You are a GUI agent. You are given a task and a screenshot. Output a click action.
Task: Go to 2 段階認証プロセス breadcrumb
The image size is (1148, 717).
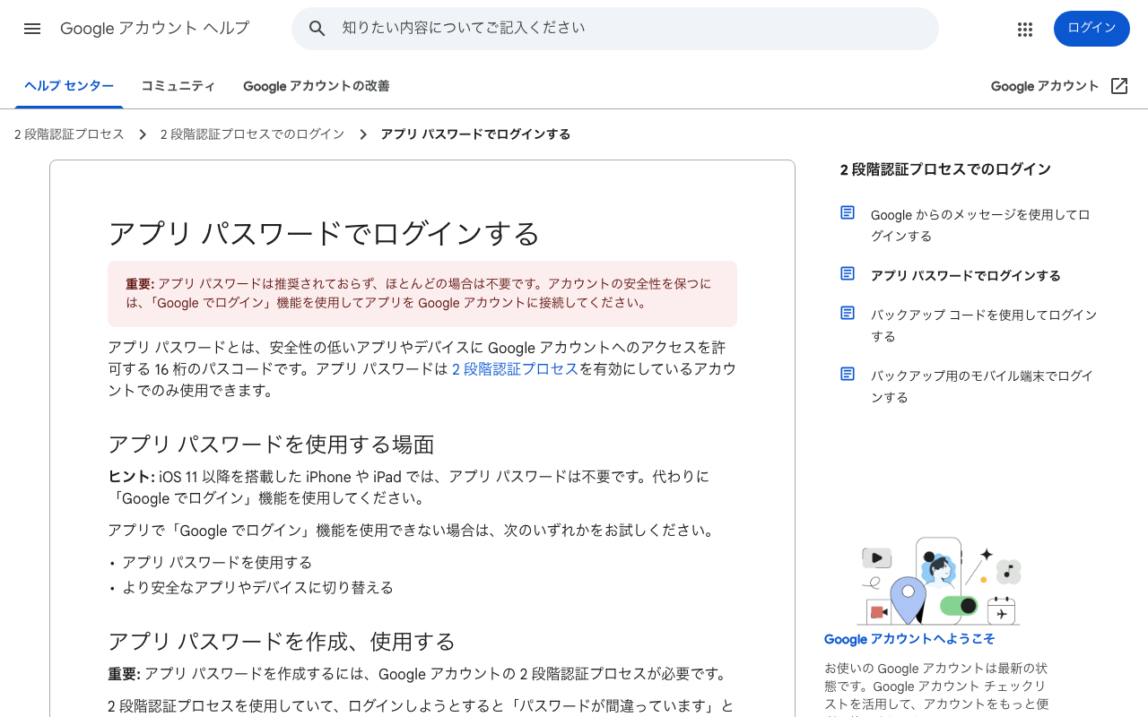point(69,134)
